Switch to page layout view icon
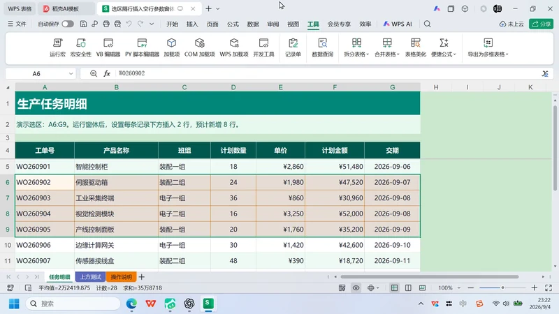 point(408,287)
